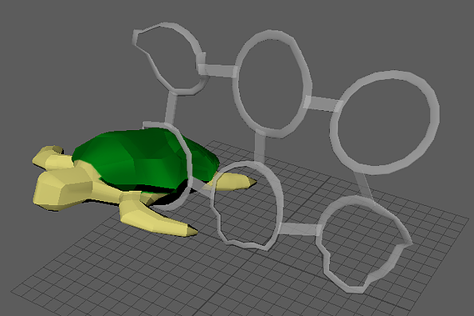Image resolution: width=474 pixels, height=316 pixels.
Task: Select short link from turtle ring to wavy ring
Action: [x=201, y=185]
